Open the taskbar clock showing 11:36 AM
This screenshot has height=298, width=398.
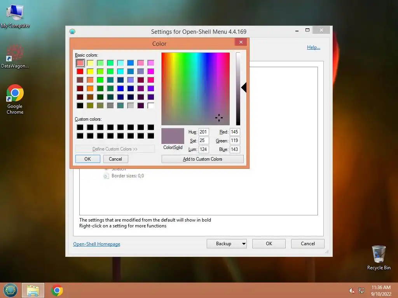[381, 291]
